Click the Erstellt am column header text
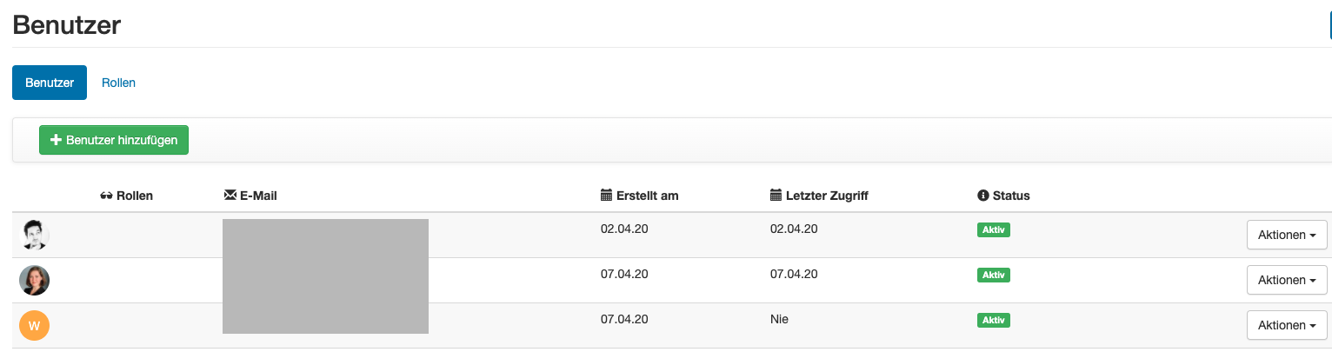 coord(647,196)
